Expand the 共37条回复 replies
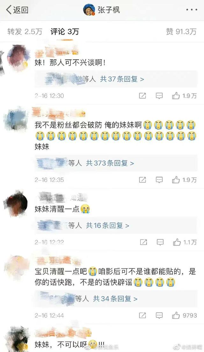 tap(122, 79)
